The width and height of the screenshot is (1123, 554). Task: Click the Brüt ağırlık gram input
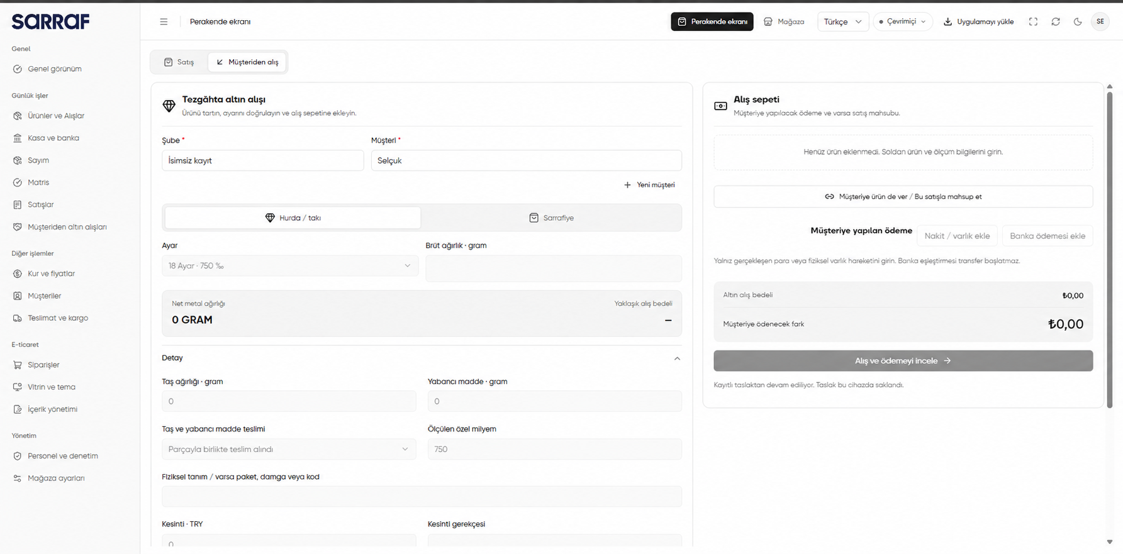pyautogui.click(x=554, y=269)
